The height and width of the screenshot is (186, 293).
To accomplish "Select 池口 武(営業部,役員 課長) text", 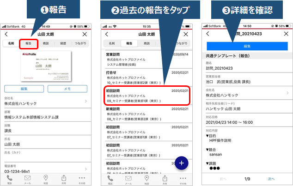I will (228, 82).
